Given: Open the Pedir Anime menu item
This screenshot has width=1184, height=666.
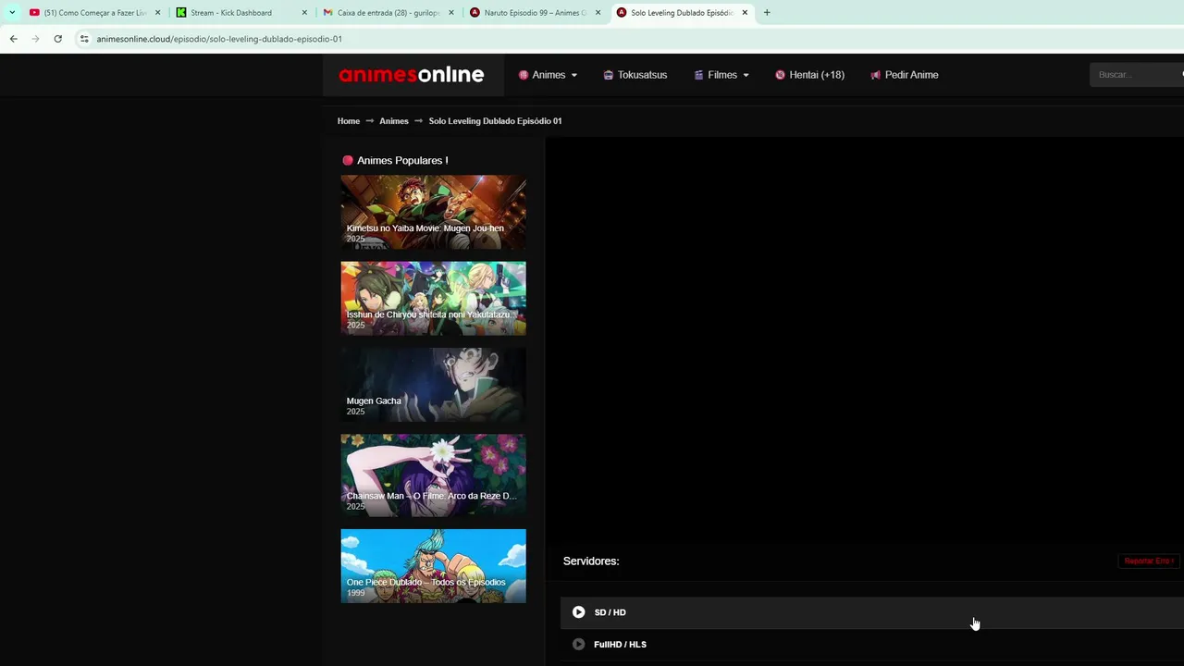Looking at the screenshot, I should [x=904, y=75].
